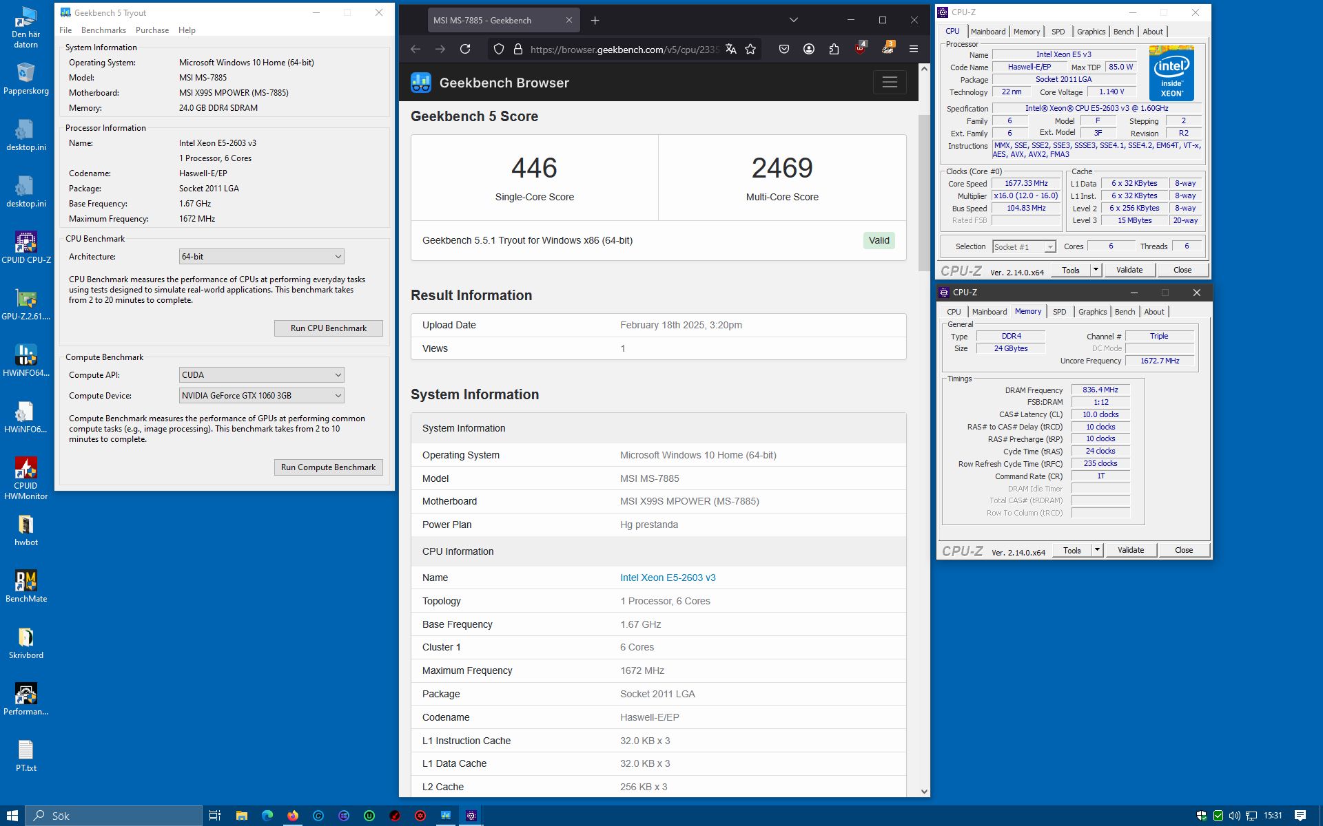Open Firefox list all tabs chevron
This screenshot has height=826, width=1323.
pos(794,20)
